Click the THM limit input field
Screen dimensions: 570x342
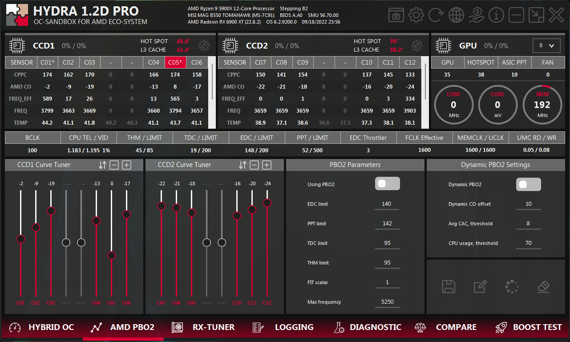pyautogui.click(x=387, y=263)
